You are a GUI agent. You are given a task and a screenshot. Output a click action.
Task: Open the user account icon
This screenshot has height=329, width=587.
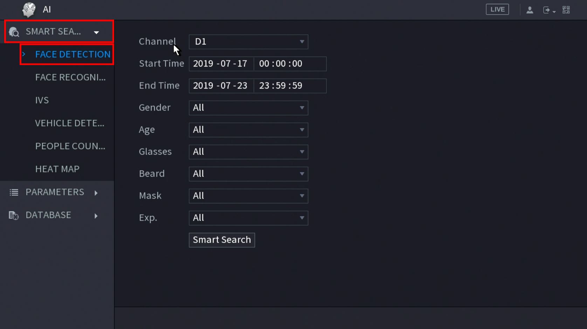click(x=530, y=10)
